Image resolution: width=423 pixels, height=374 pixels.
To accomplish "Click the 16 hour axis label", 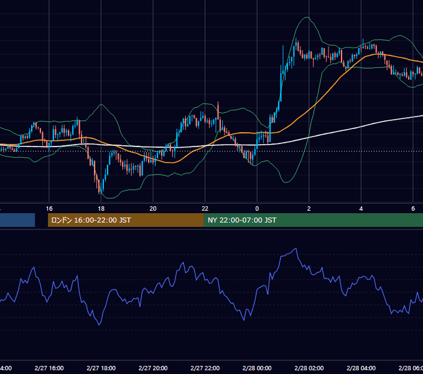I will point(49,209).
